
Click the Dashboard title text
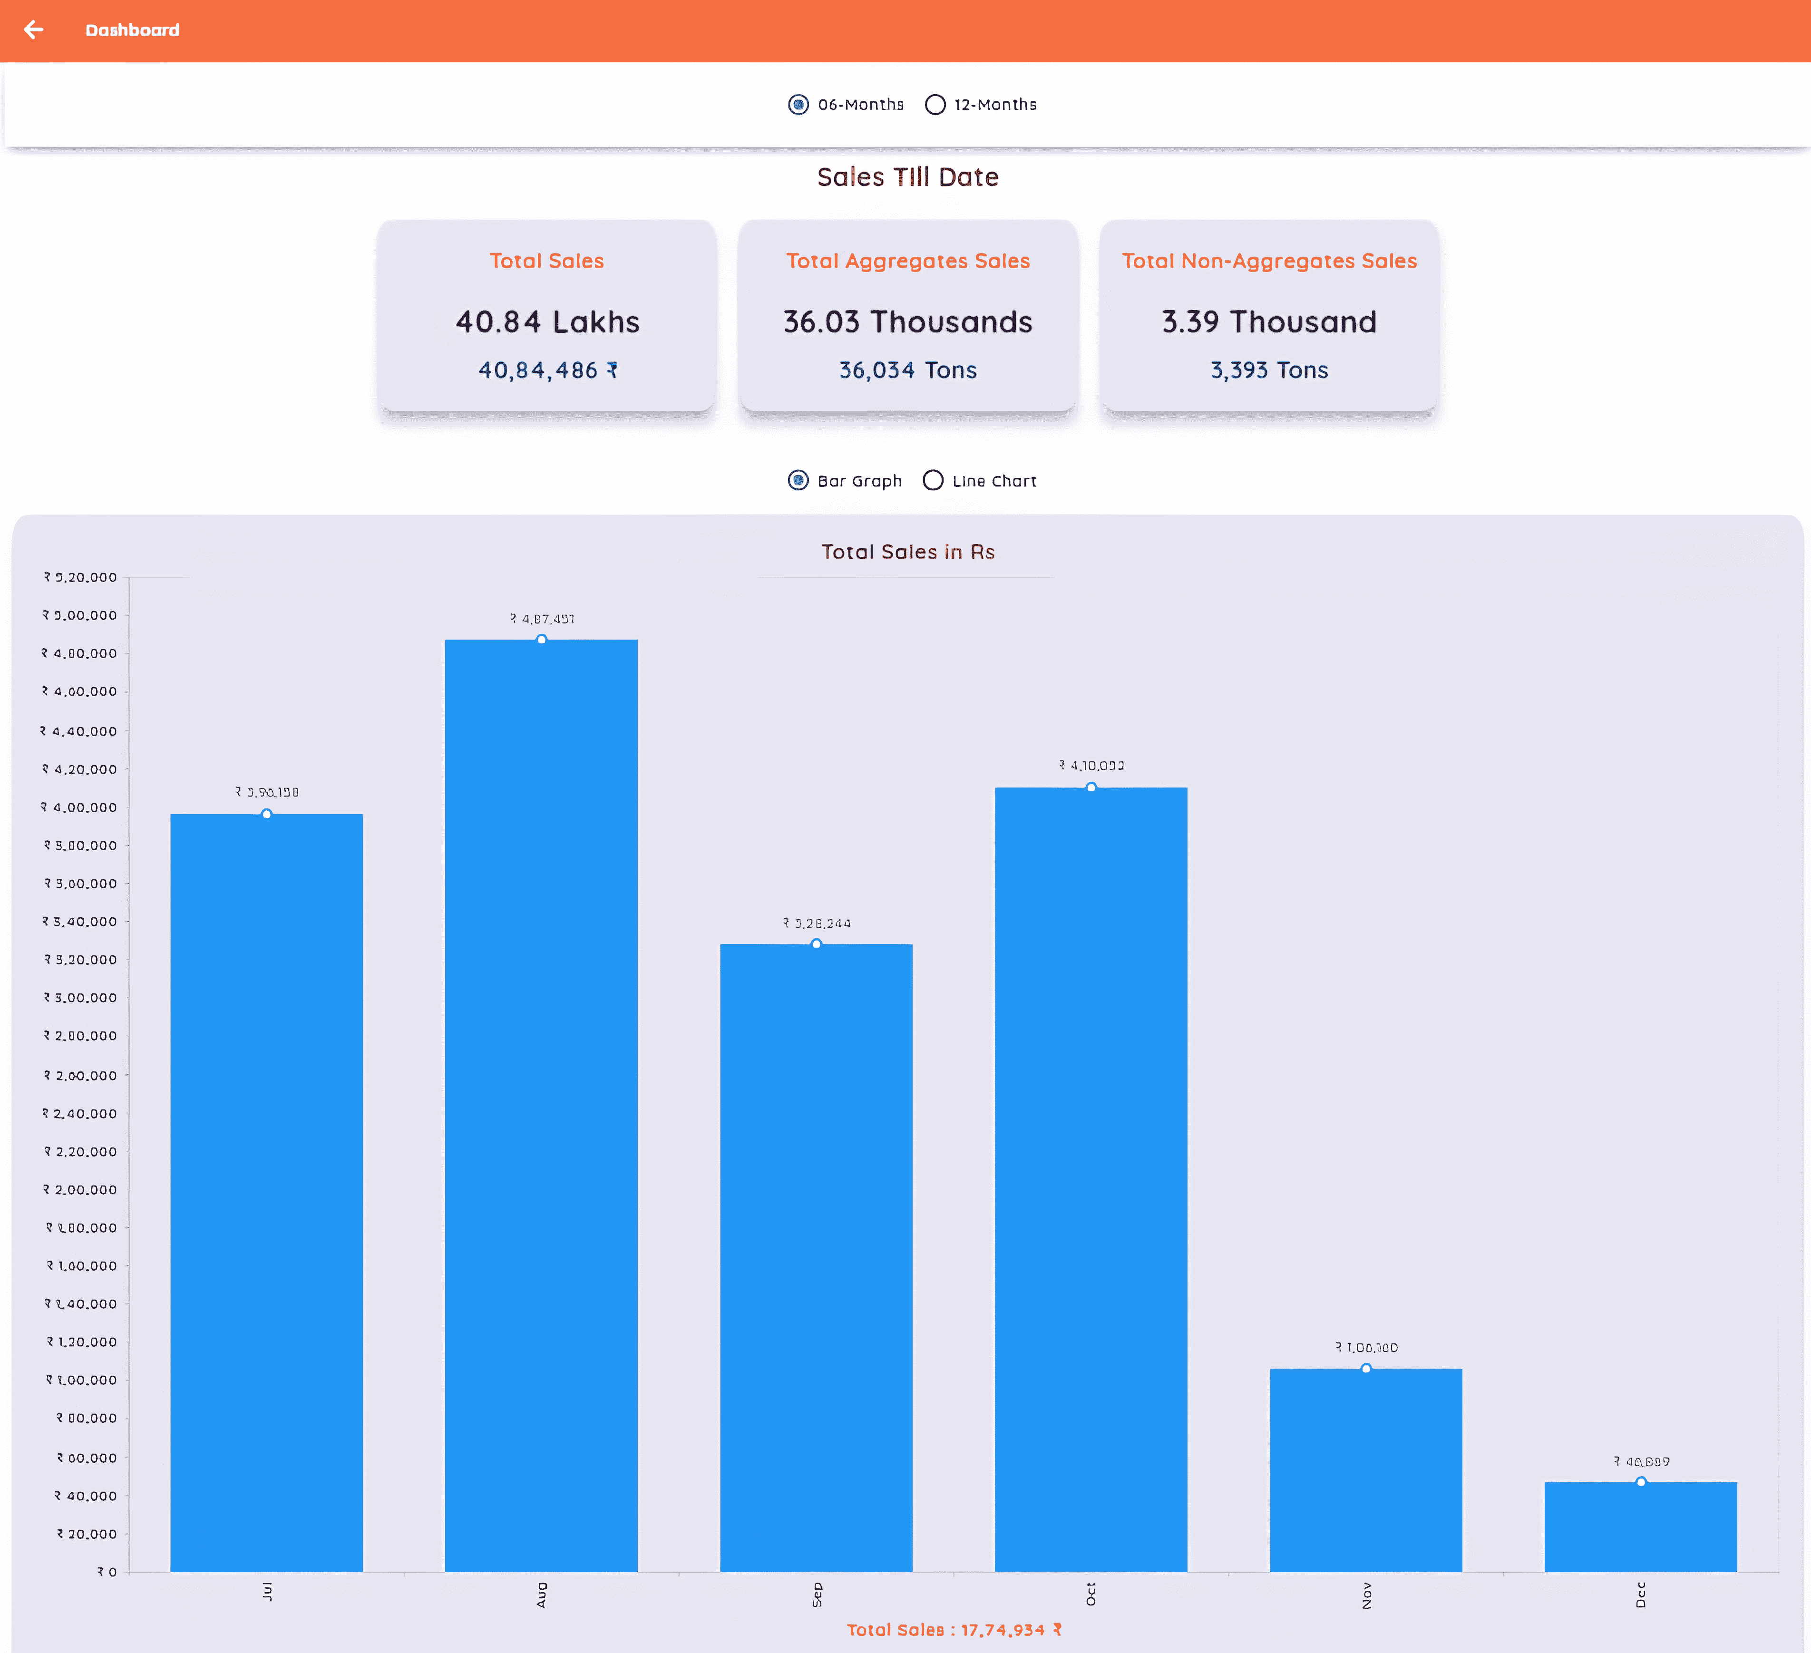[x=132, y=29]
